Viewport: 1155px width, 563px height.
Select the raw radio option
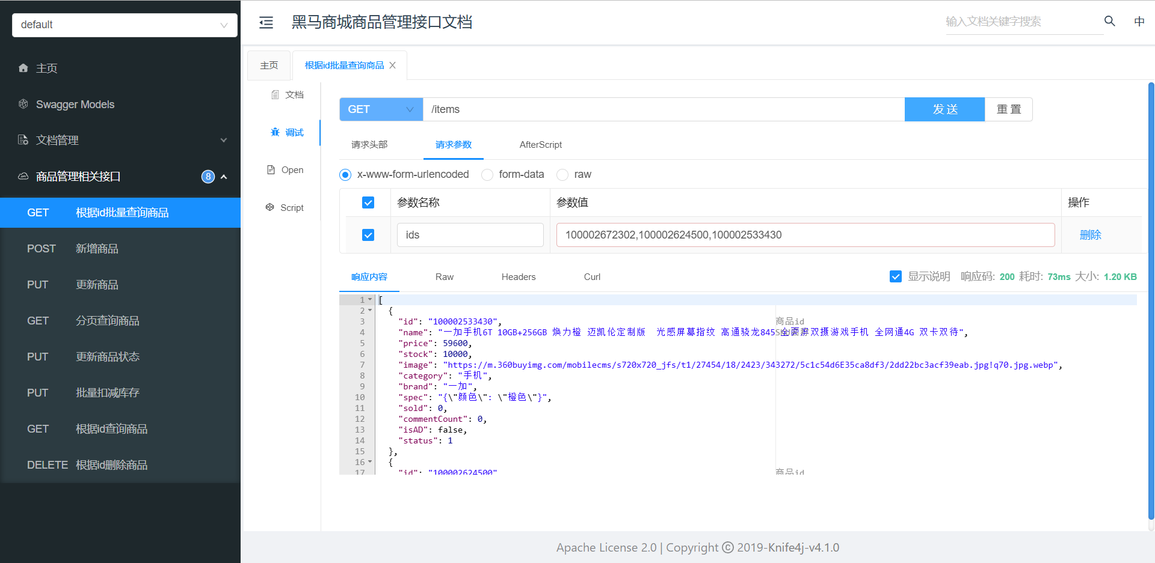click(562, 175)
